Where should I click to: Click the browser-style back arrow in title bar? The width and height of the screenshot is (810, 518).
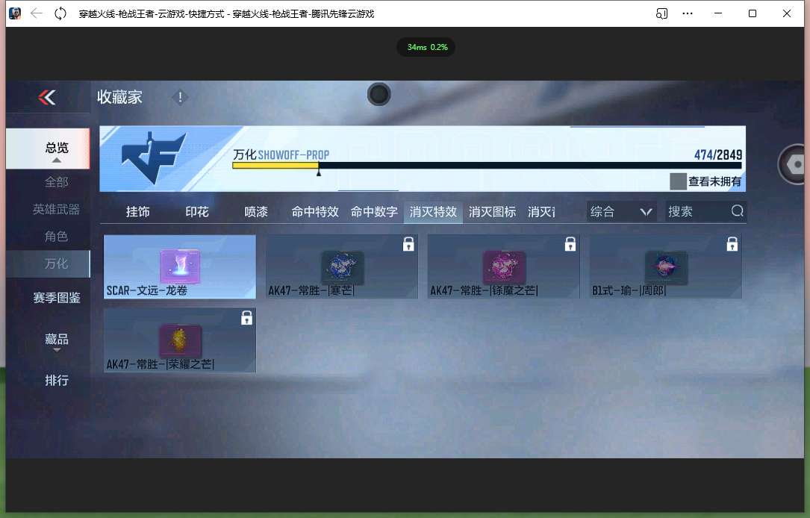pyautogui.click(x=36, y=13)
